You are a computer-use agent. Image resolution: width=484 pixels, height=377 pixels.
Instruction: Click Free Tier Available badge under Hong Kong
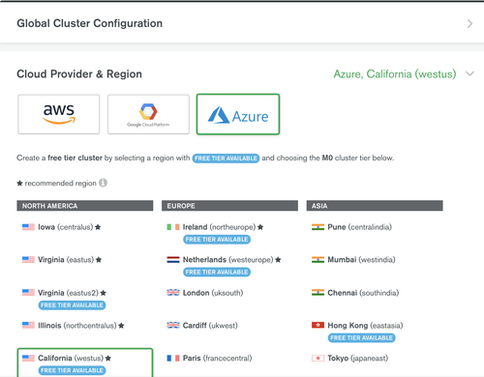point(361,337)
